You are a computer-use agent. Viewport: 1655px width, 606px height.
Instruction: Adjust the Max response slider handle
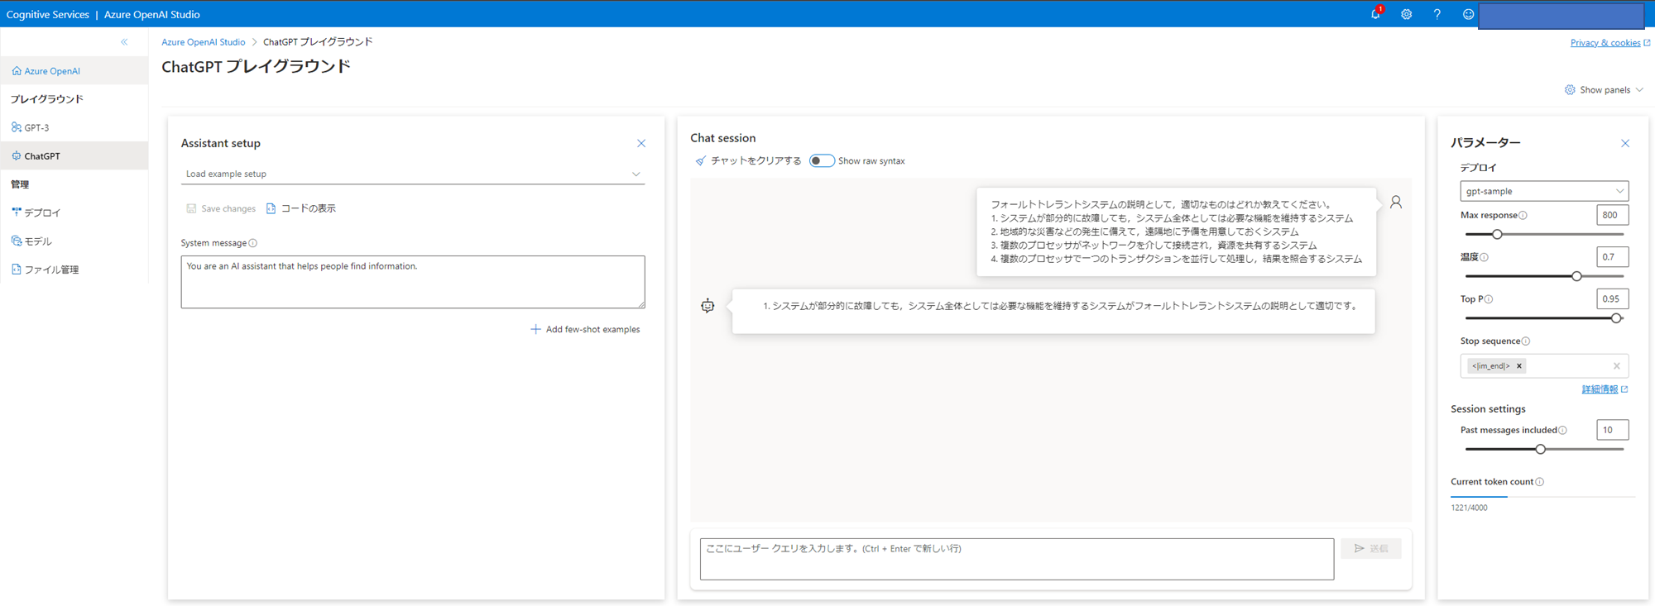click(1497, 235)
